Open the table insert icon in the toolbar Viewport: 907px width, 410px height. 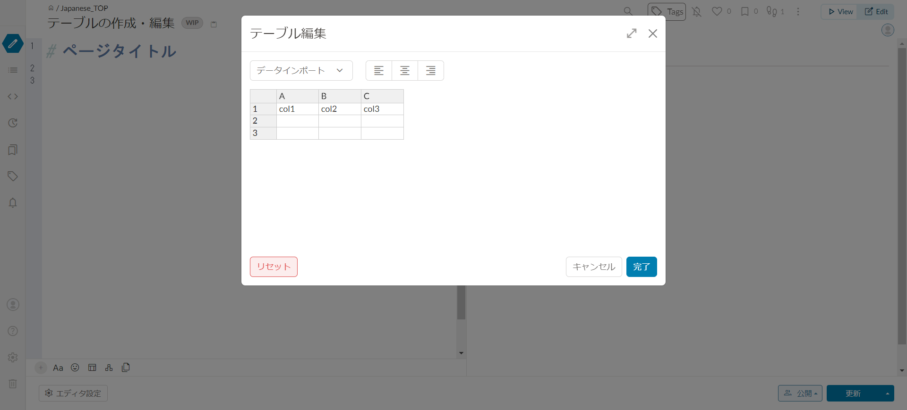[92, 368]
